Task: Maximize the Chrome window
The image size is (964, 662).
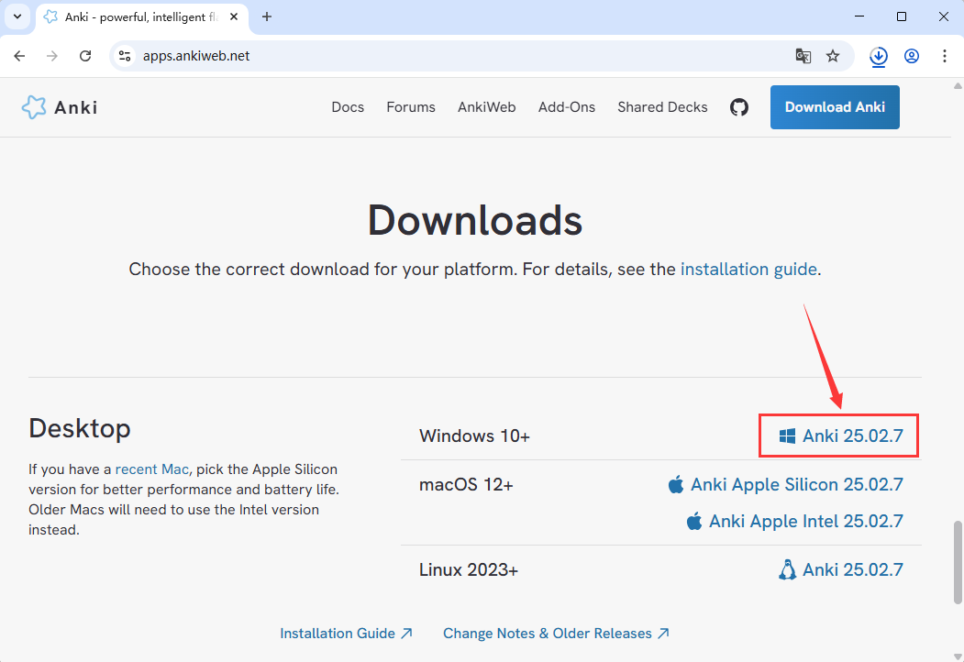Action: tap(902, 17)
